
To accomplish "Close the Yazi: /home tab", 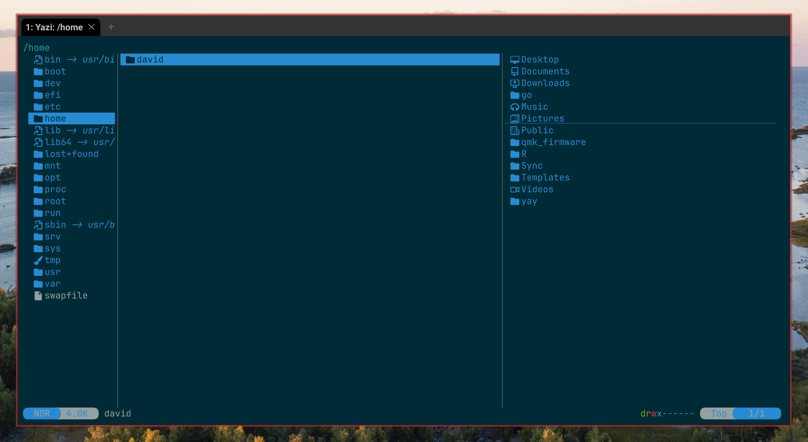I will pos(91,27).
